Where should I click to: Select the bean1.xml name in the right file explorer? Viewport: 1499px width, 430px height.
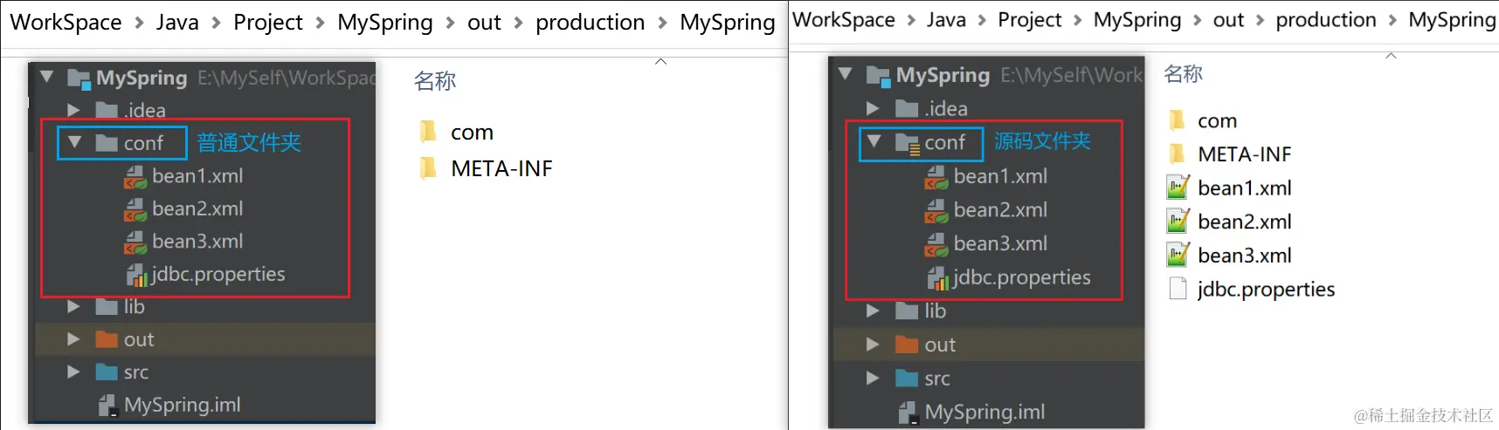(x=1245, y=188)
